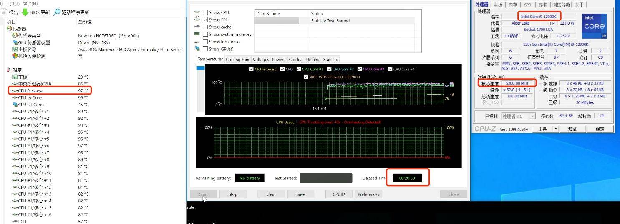Switch to the Voltages tab
Image resolution: width=620 pixels, height=224 pixels.
pyautogui.click(x=261, y=60)
